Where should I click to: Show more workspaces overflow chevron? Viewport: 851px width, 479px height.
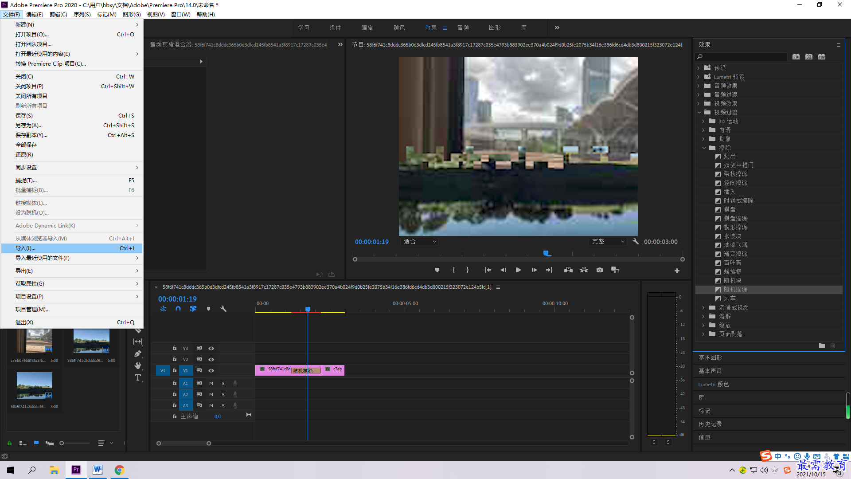coord(557,27)
